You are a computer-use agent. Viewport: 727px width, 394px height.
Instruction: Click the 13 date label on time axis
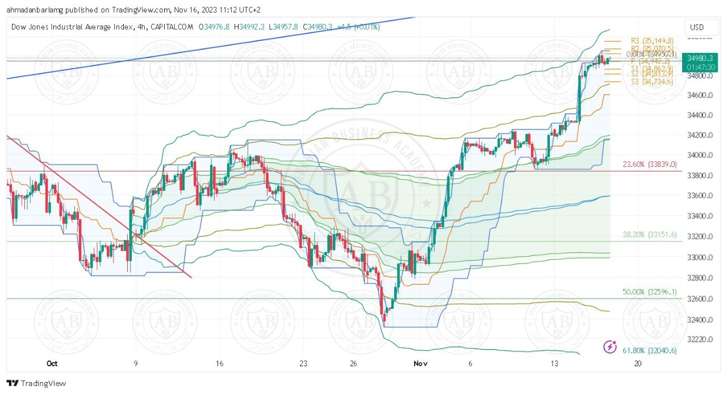click(x=554, y=363)
